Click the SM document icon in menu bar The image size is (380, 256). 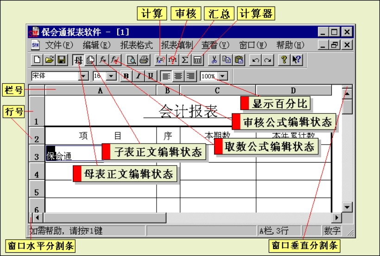(35, 45)
